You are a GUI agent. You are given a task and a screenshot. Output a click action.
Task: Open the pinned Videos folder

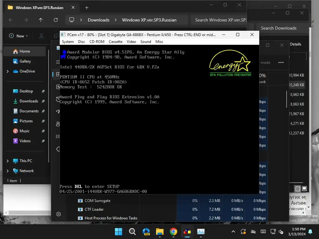[25, 141]
